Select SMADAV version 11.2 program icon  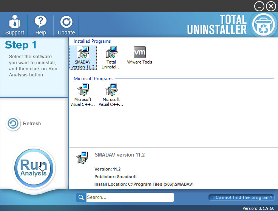pyautogui.click(x=83, y=58)
